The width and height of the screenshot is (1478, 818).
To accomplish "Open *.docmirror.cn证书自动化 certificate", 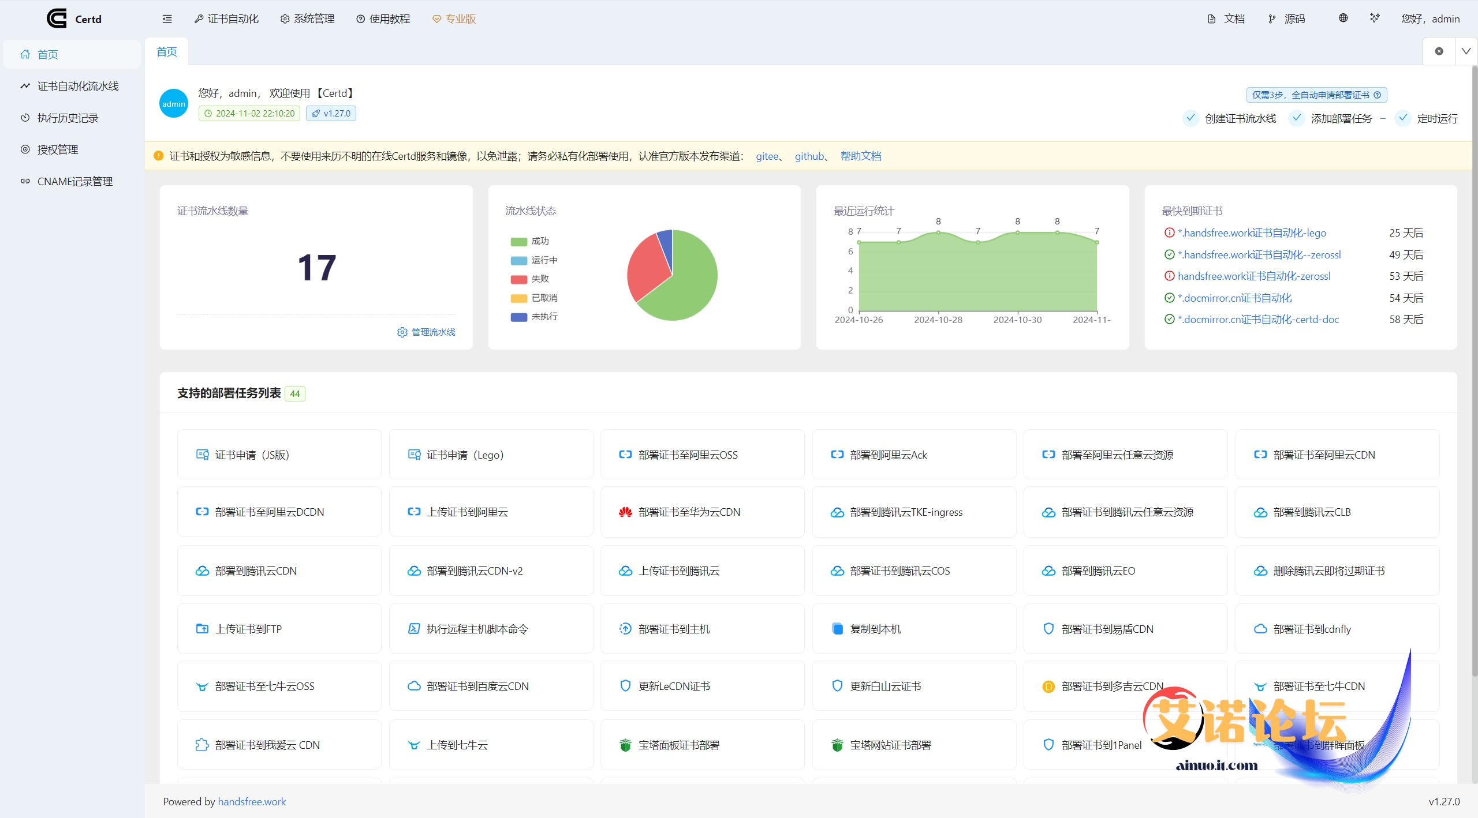I will click(1234, 298).
